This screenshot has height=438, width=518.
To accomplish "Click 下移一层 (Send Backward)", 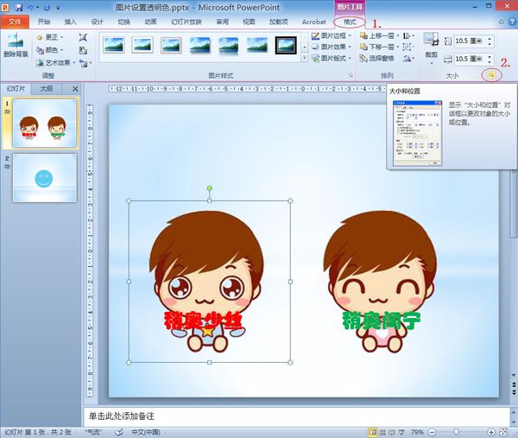I will pyautogui.click(x=379, y=47).
